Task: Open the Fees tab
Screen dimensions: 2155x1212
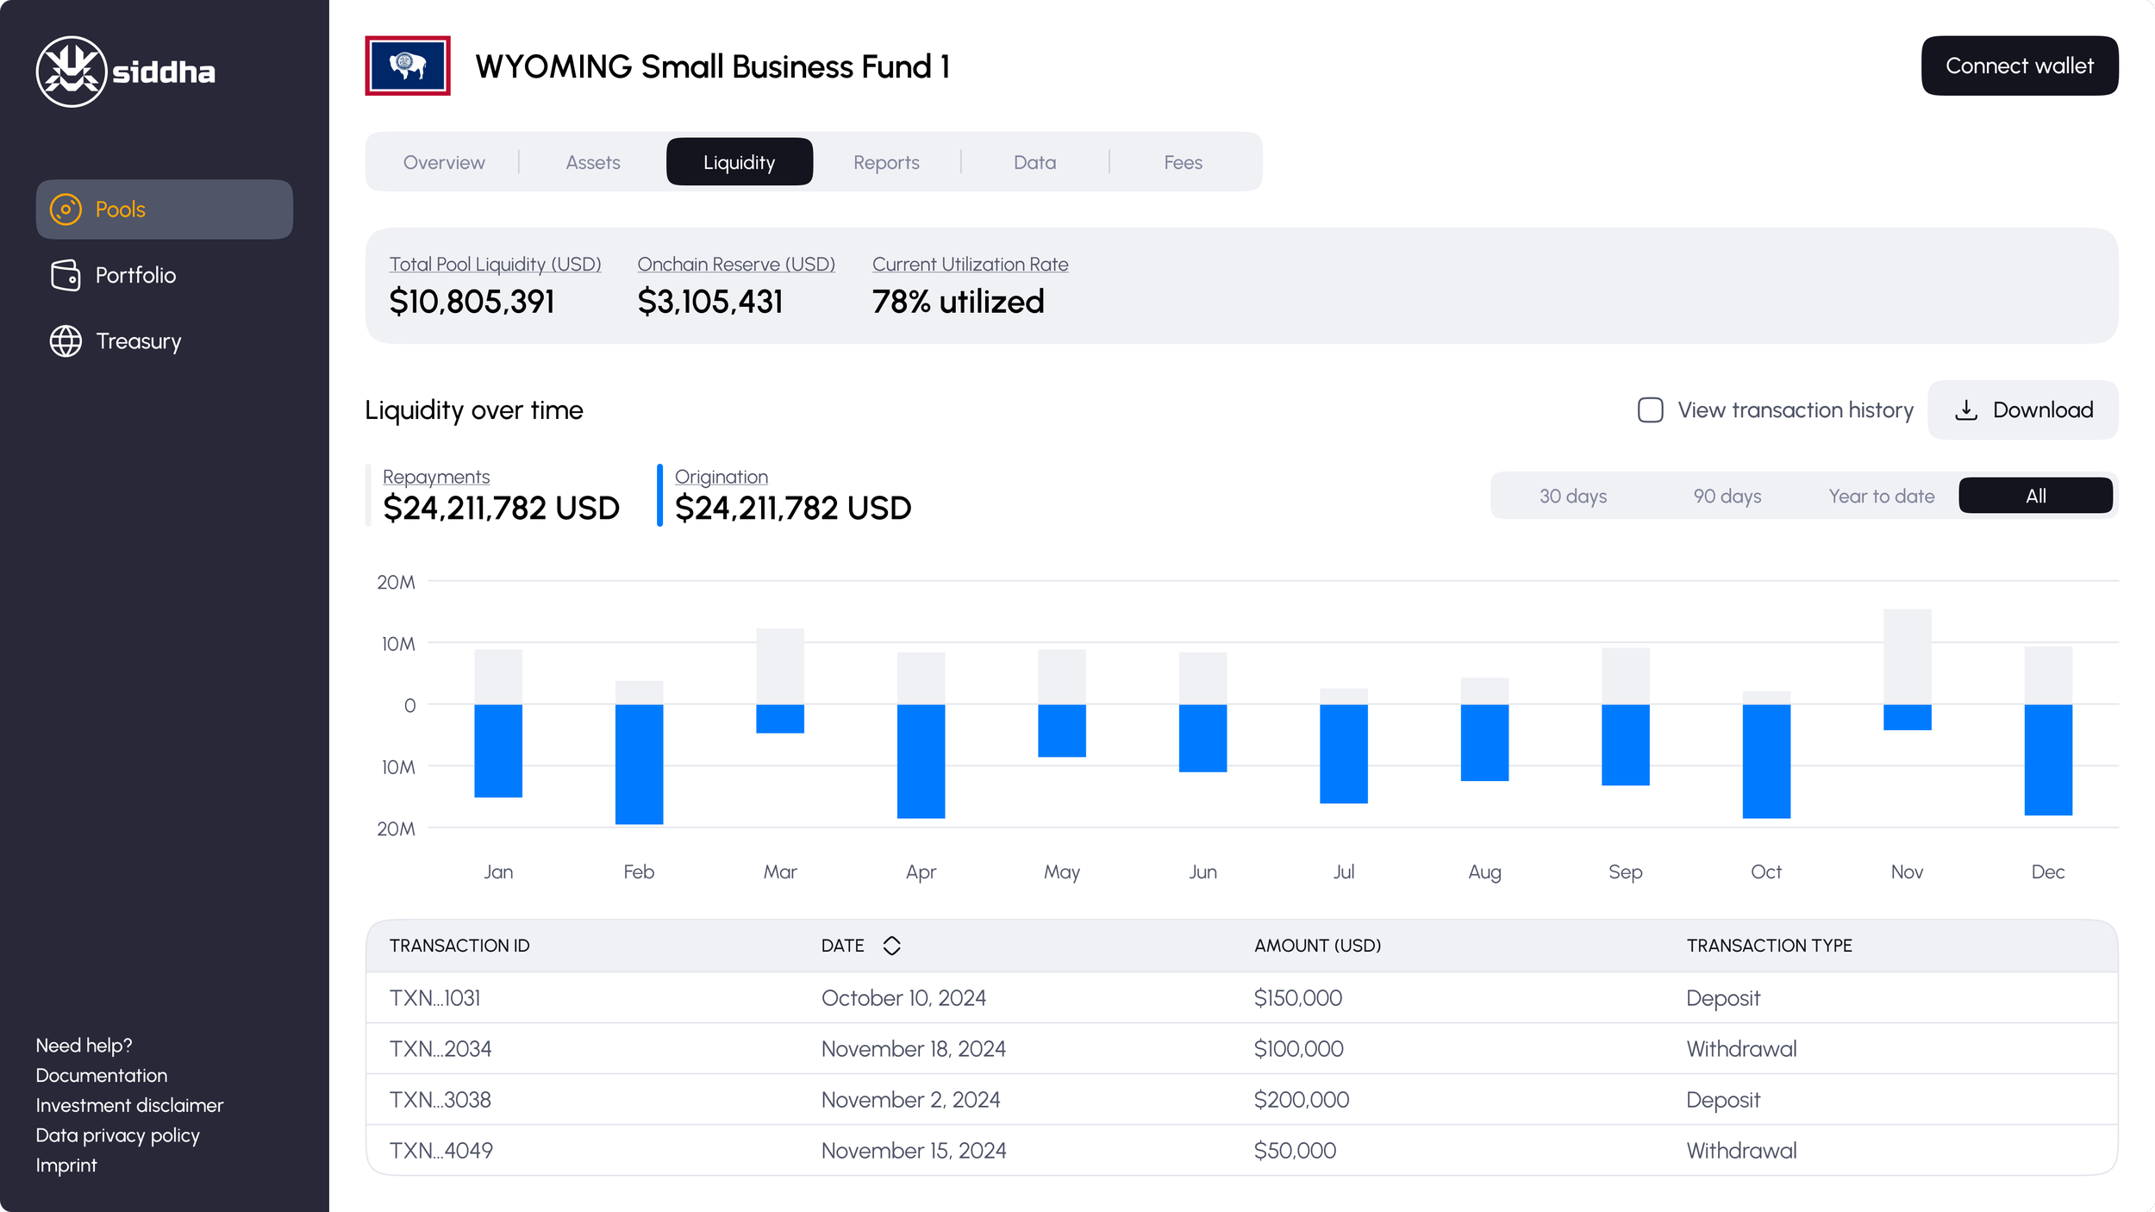Action: click(x=1183, y=162)
